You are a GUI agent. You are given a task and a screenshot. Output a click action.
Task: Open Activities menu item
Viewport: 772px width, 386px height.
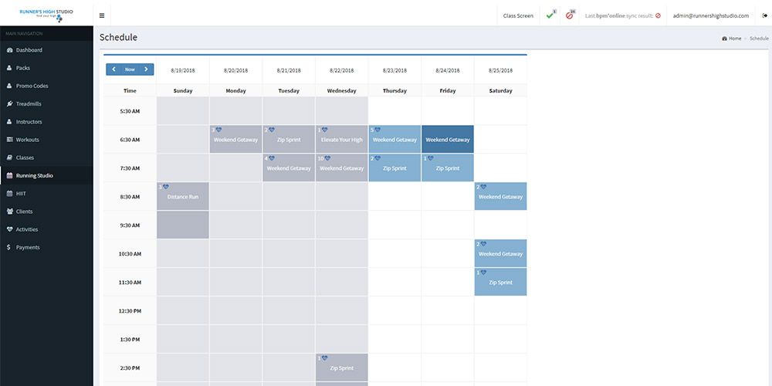pos(46,229)
